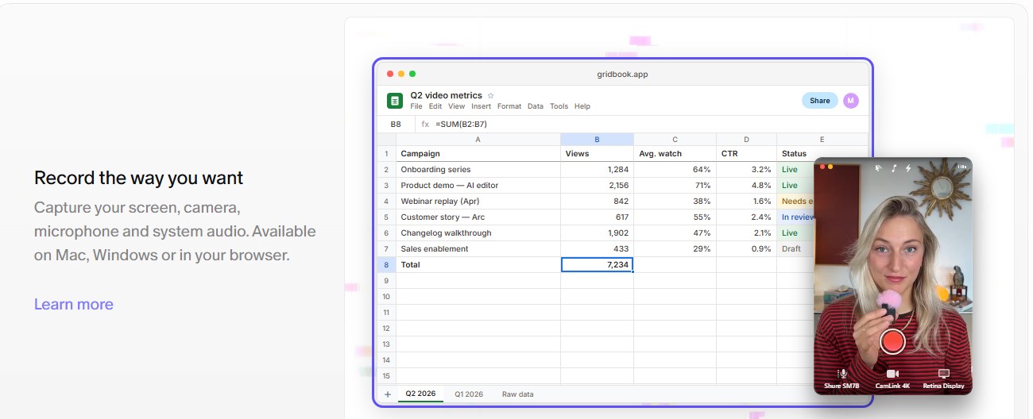The image size is (1033, 419).
Task: Open the M user avatar
Action: click(851, 101)
